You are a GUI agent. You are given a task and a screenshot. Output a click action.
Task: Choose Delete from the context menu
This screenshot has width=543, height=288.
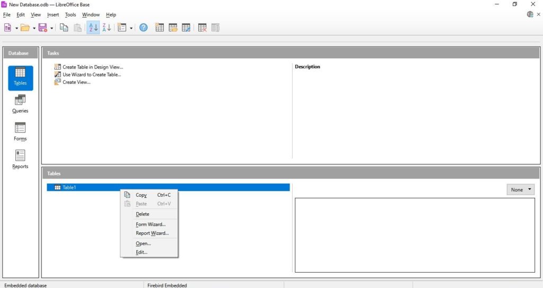click(x=142, y=214)
